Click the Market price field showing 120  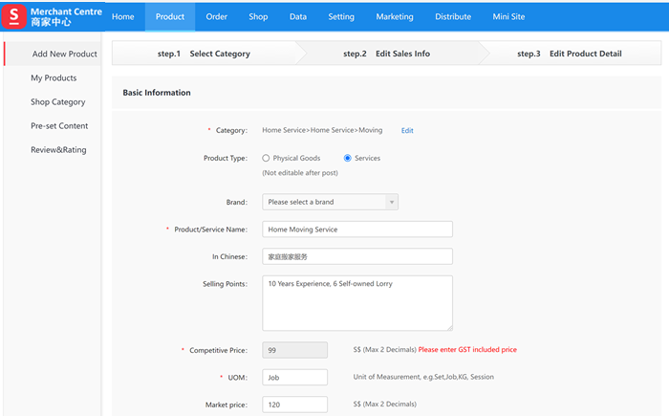(294, 405)
